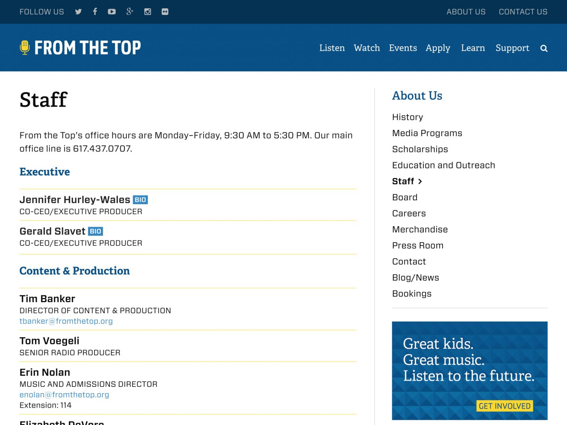Open the Flickr social icon

pyautogui.click(x=165, y=12)
